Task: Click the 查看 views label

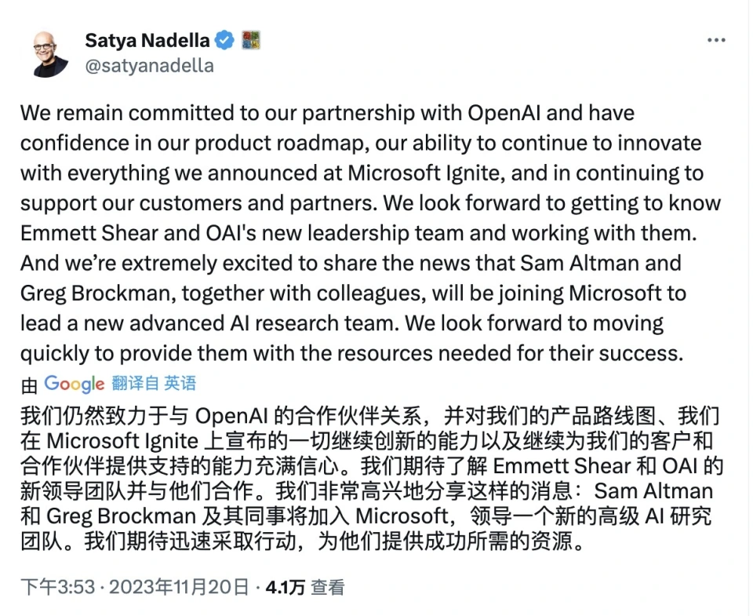Action: tap(328, 586)
